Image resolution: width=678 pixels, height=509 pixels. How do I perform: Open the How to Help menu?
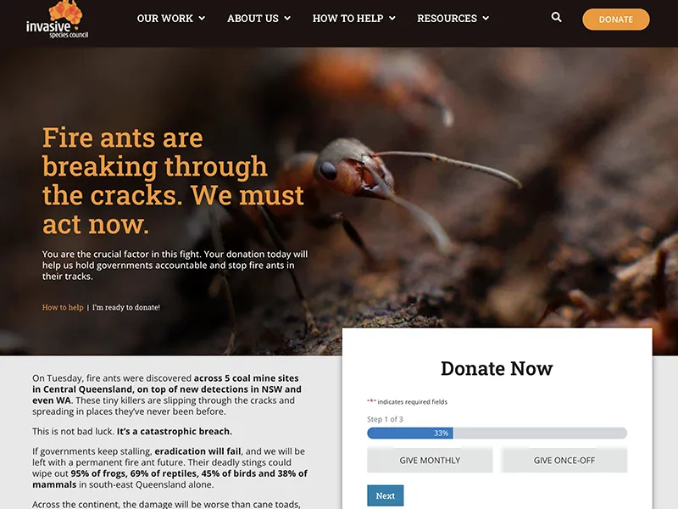point(348,18)
